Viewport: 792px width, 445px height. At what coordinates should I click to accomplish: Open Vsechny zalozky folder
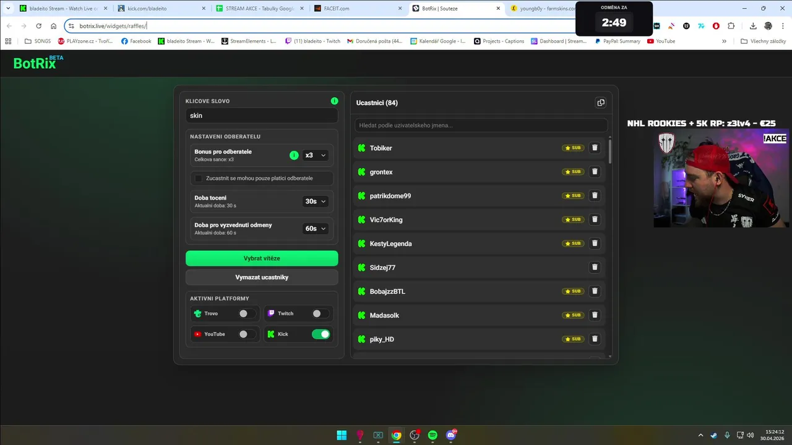point(763,41)
